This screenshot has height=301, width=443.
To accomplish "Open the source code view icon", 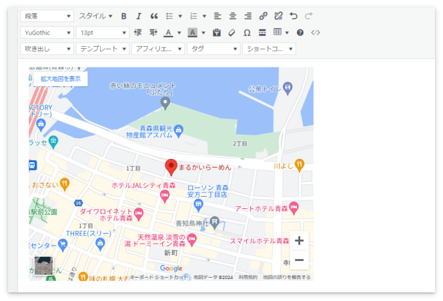I will click(x=316, y=33).
